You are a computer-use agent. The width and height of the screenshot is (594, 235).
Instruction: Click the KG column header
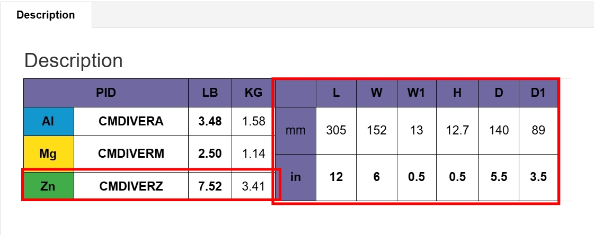pos(253,93)
